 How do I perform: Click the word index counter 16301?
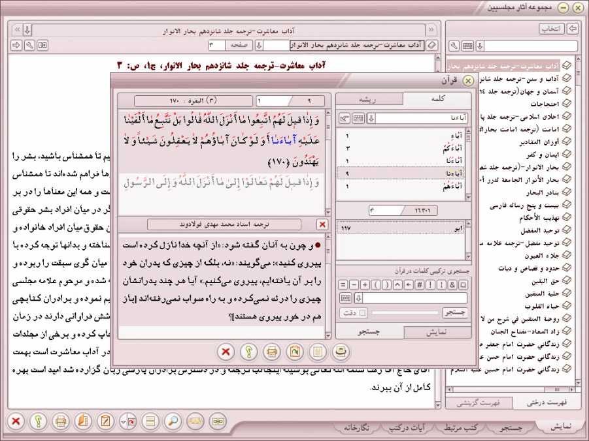403,210
